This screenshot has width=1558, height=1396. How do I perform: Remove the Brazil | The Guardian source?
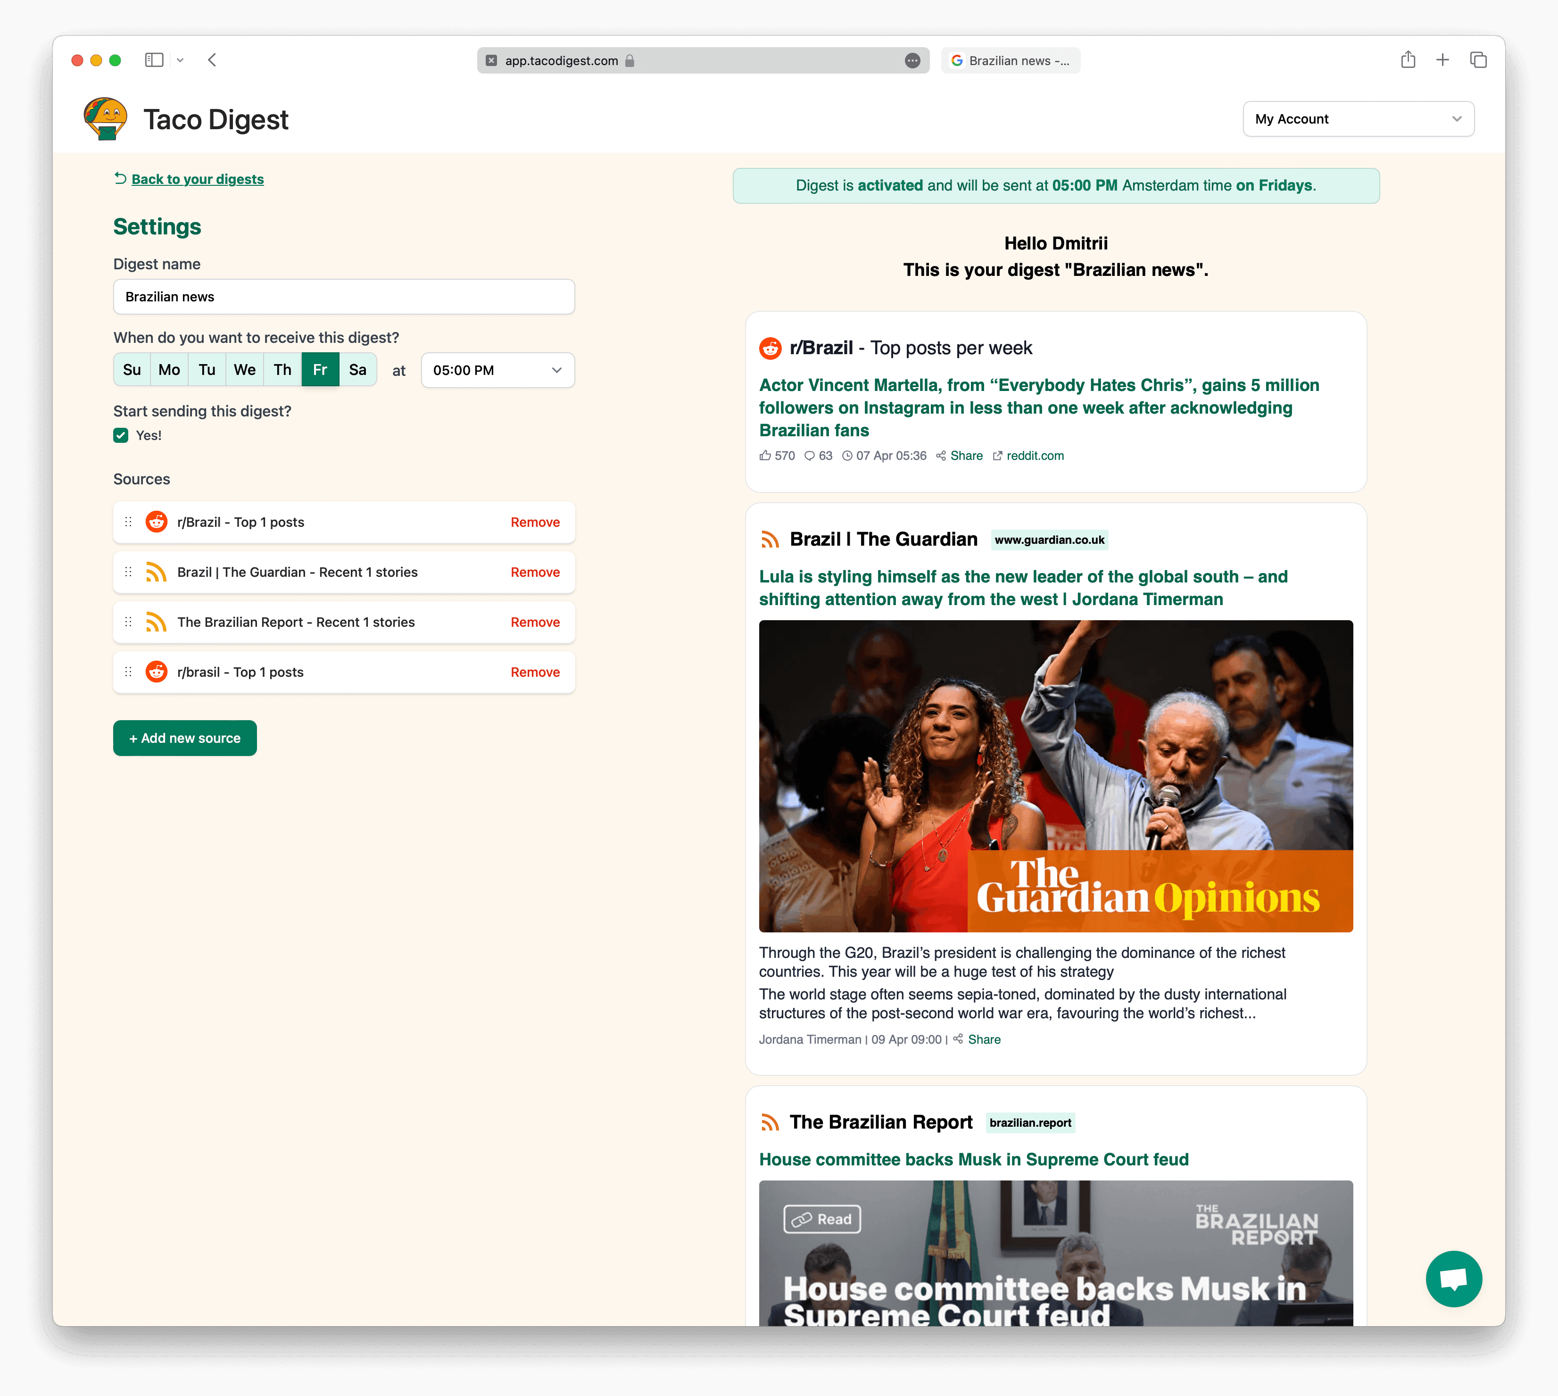(x=535, y=572)
